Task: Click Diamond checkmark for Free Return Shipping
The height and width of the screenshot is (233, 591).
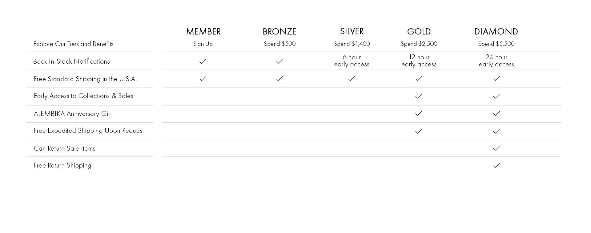Action: [x=497, y=166]
